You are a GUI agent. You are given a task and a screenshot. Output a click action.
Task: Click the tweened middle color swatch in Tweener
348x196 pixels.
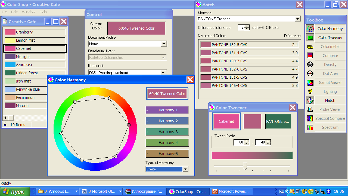click(x=252, y=121)
